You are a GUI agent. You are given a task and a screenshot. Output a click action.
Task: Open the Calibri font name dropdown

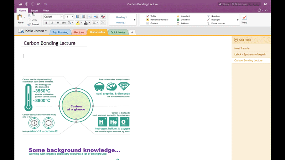pyautogui.click(x=53, y=17)
